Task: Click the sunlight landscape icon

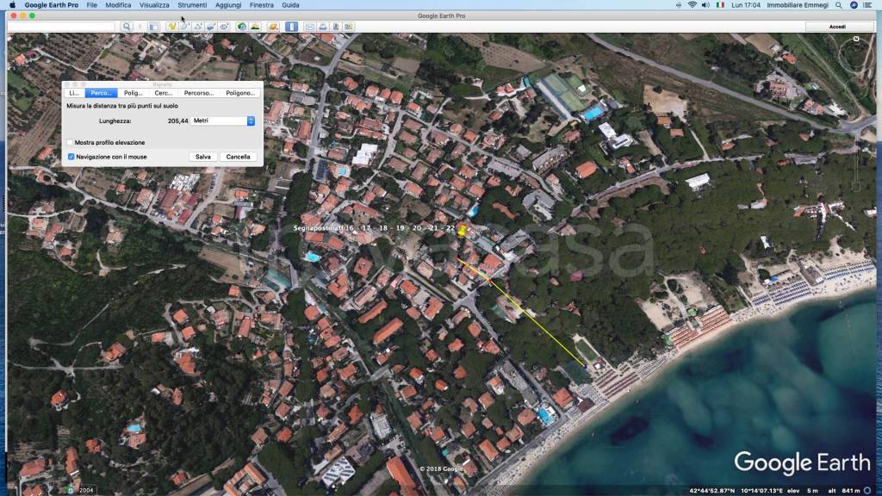Action: pyautogui.click(x=255, y=27)
